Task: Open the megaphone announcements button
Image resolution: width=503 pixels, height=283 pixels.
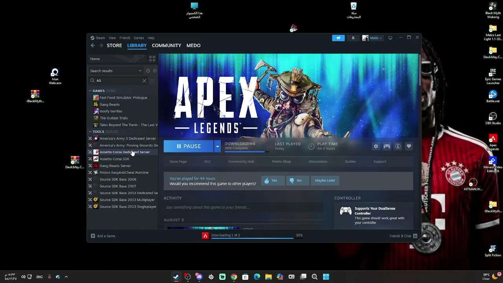Action: (338, 38)
